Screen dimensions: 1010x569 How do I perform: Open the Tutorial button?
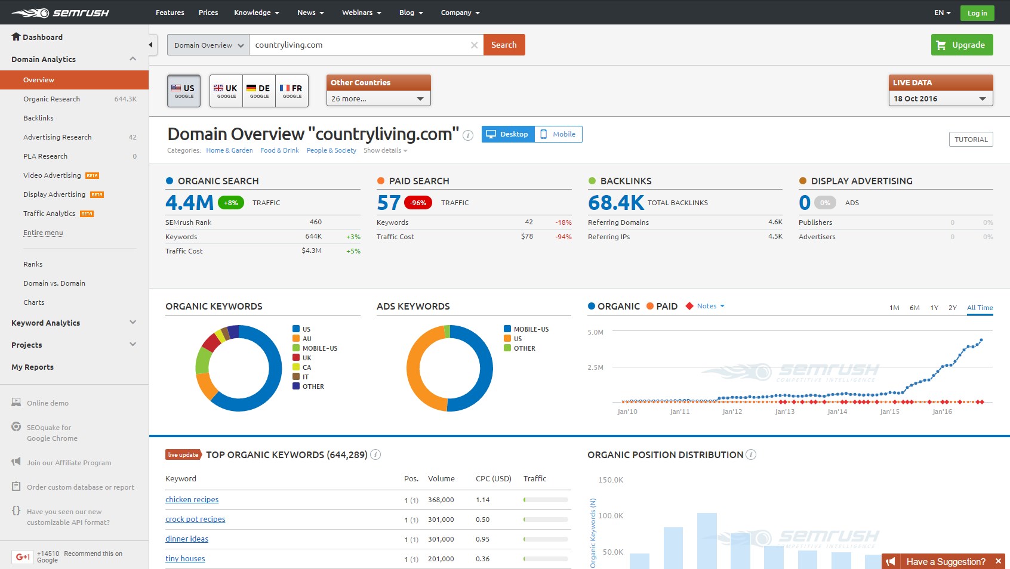[x=971, y=140]
